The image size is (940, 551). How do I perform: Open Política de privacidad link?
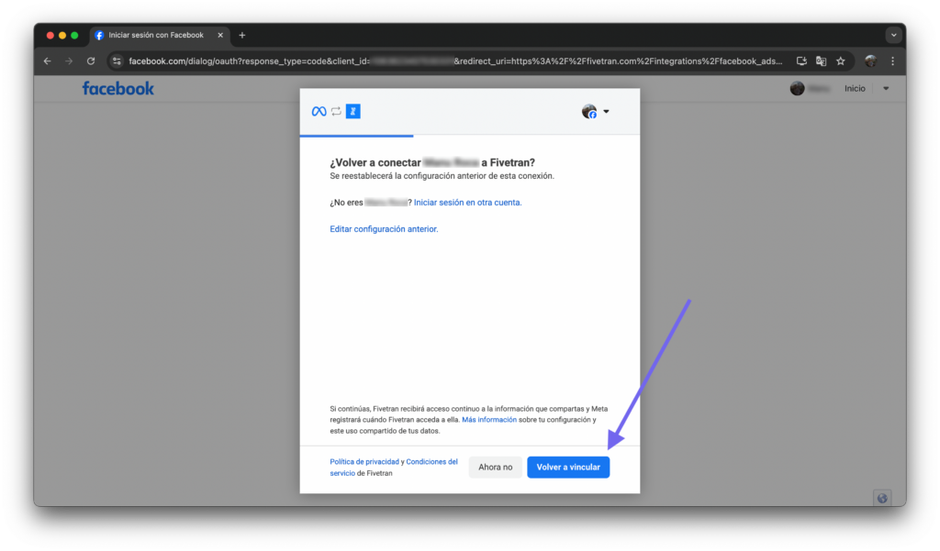pos(364,462)
